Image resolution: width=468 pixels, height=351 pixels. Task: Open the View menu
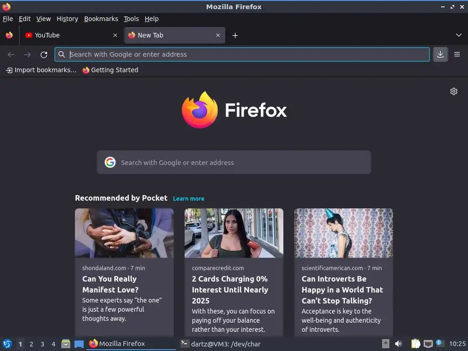tap(43, 19)
